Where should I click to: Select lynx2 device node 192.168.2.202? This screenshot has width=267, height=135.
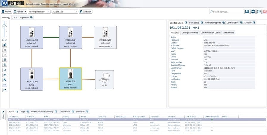pyautogui.click(x=32, y=79)
